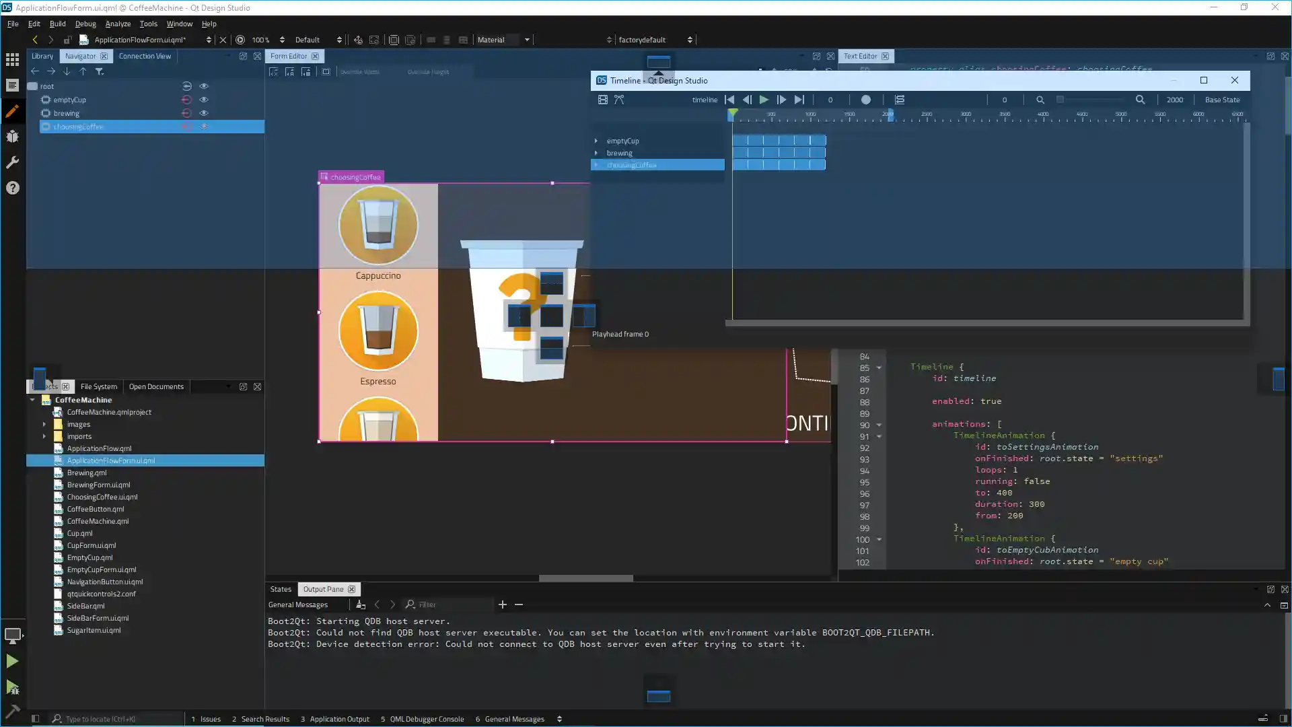1292x727 pixels.
Task: Toggle the export alias for choosingCoffee
Action: point(186,126)
